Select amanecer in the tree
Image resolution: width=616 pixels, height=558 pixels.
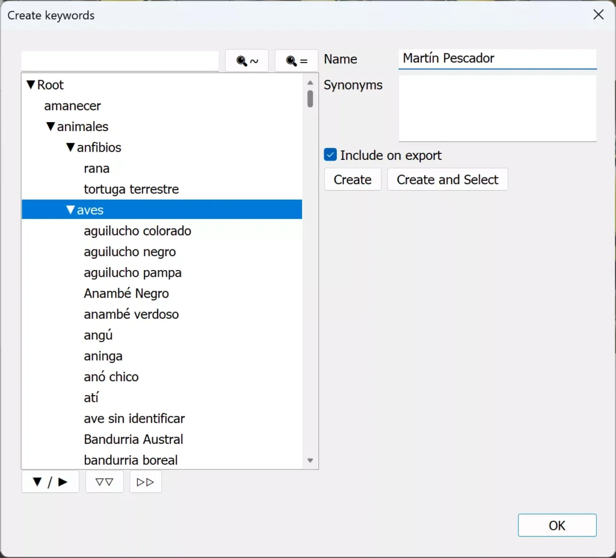pos(73,106)
